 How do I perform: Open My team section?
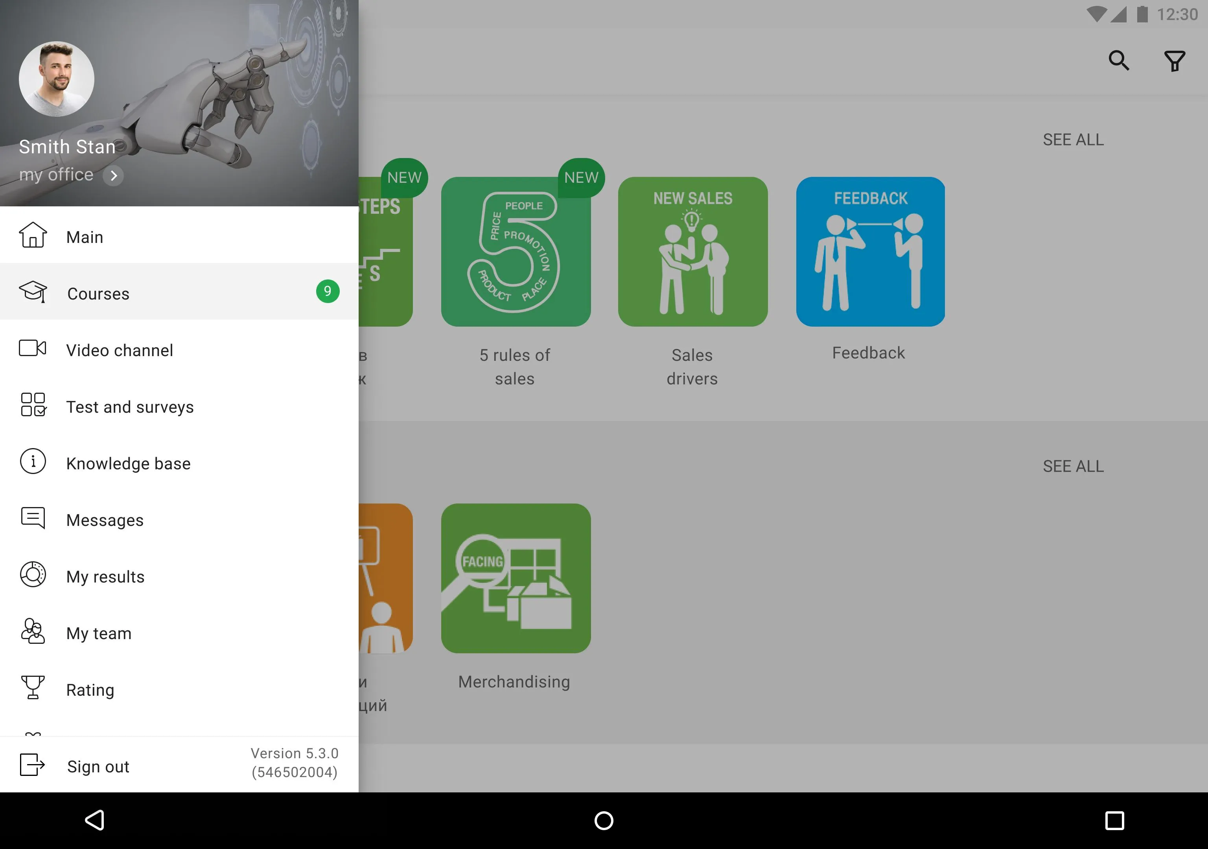pyautogui.click(x=99, y=632)
